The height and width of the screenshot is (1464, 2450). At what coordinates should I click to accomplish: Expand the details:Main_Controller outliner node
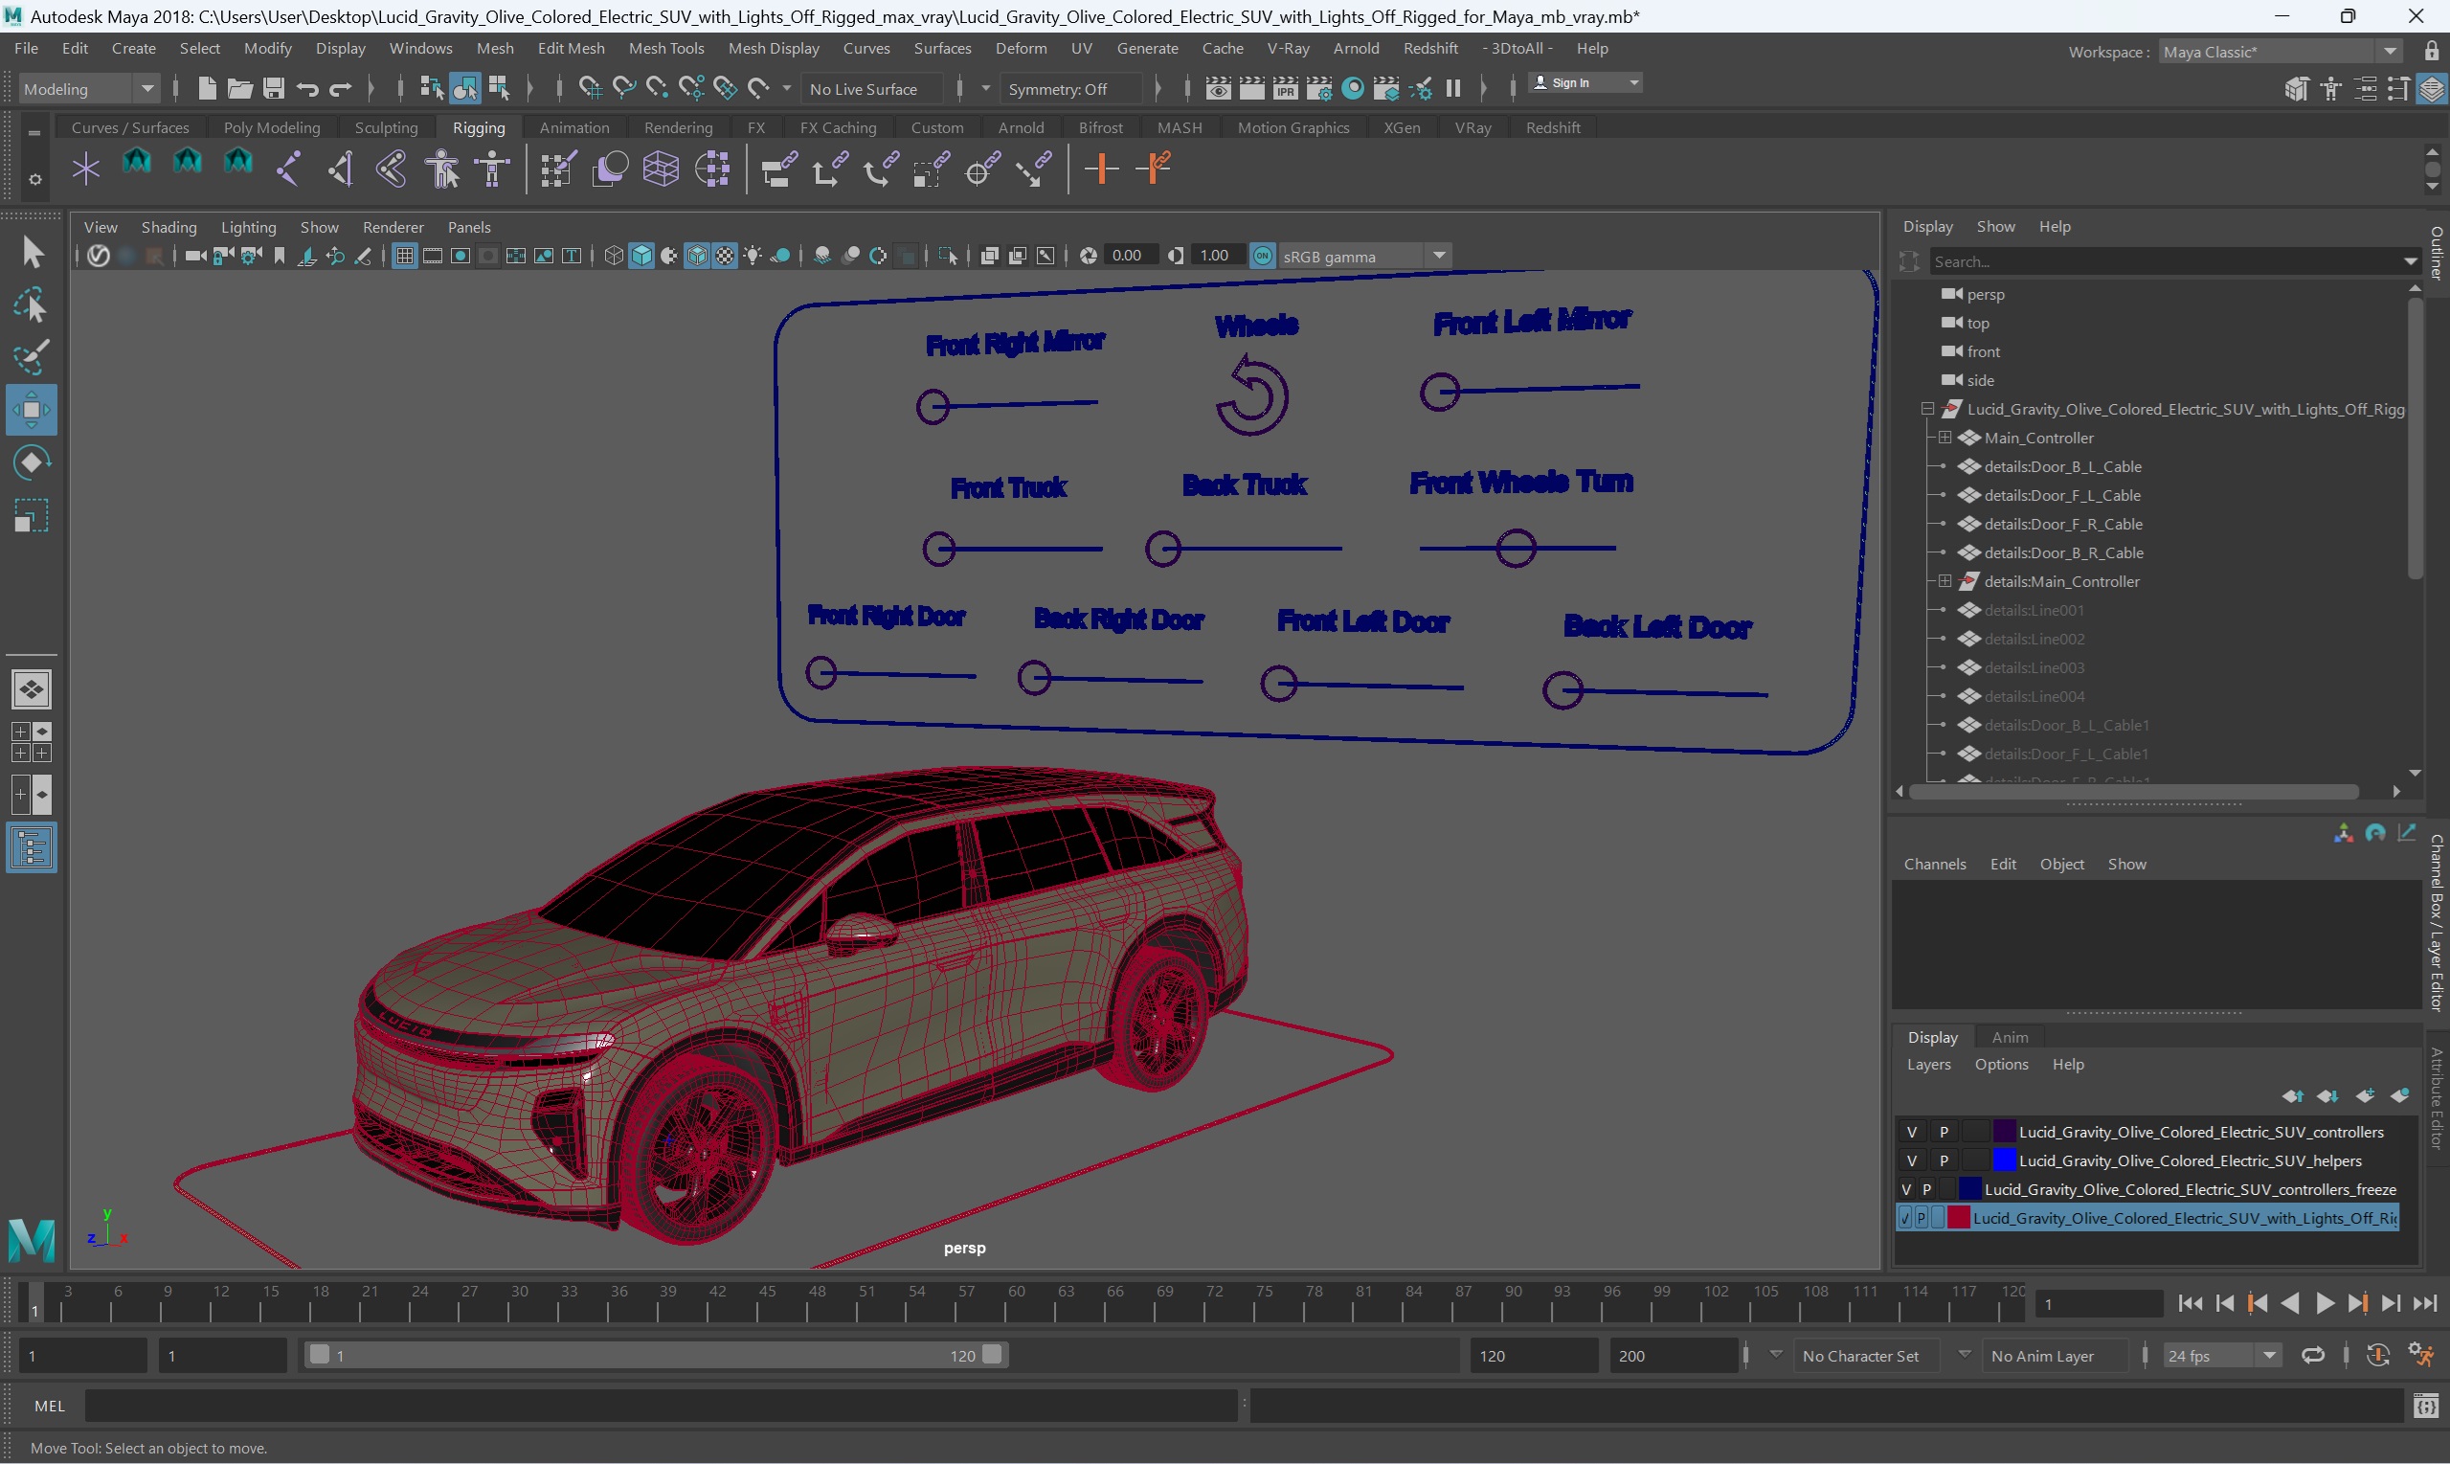[1944, 581]
